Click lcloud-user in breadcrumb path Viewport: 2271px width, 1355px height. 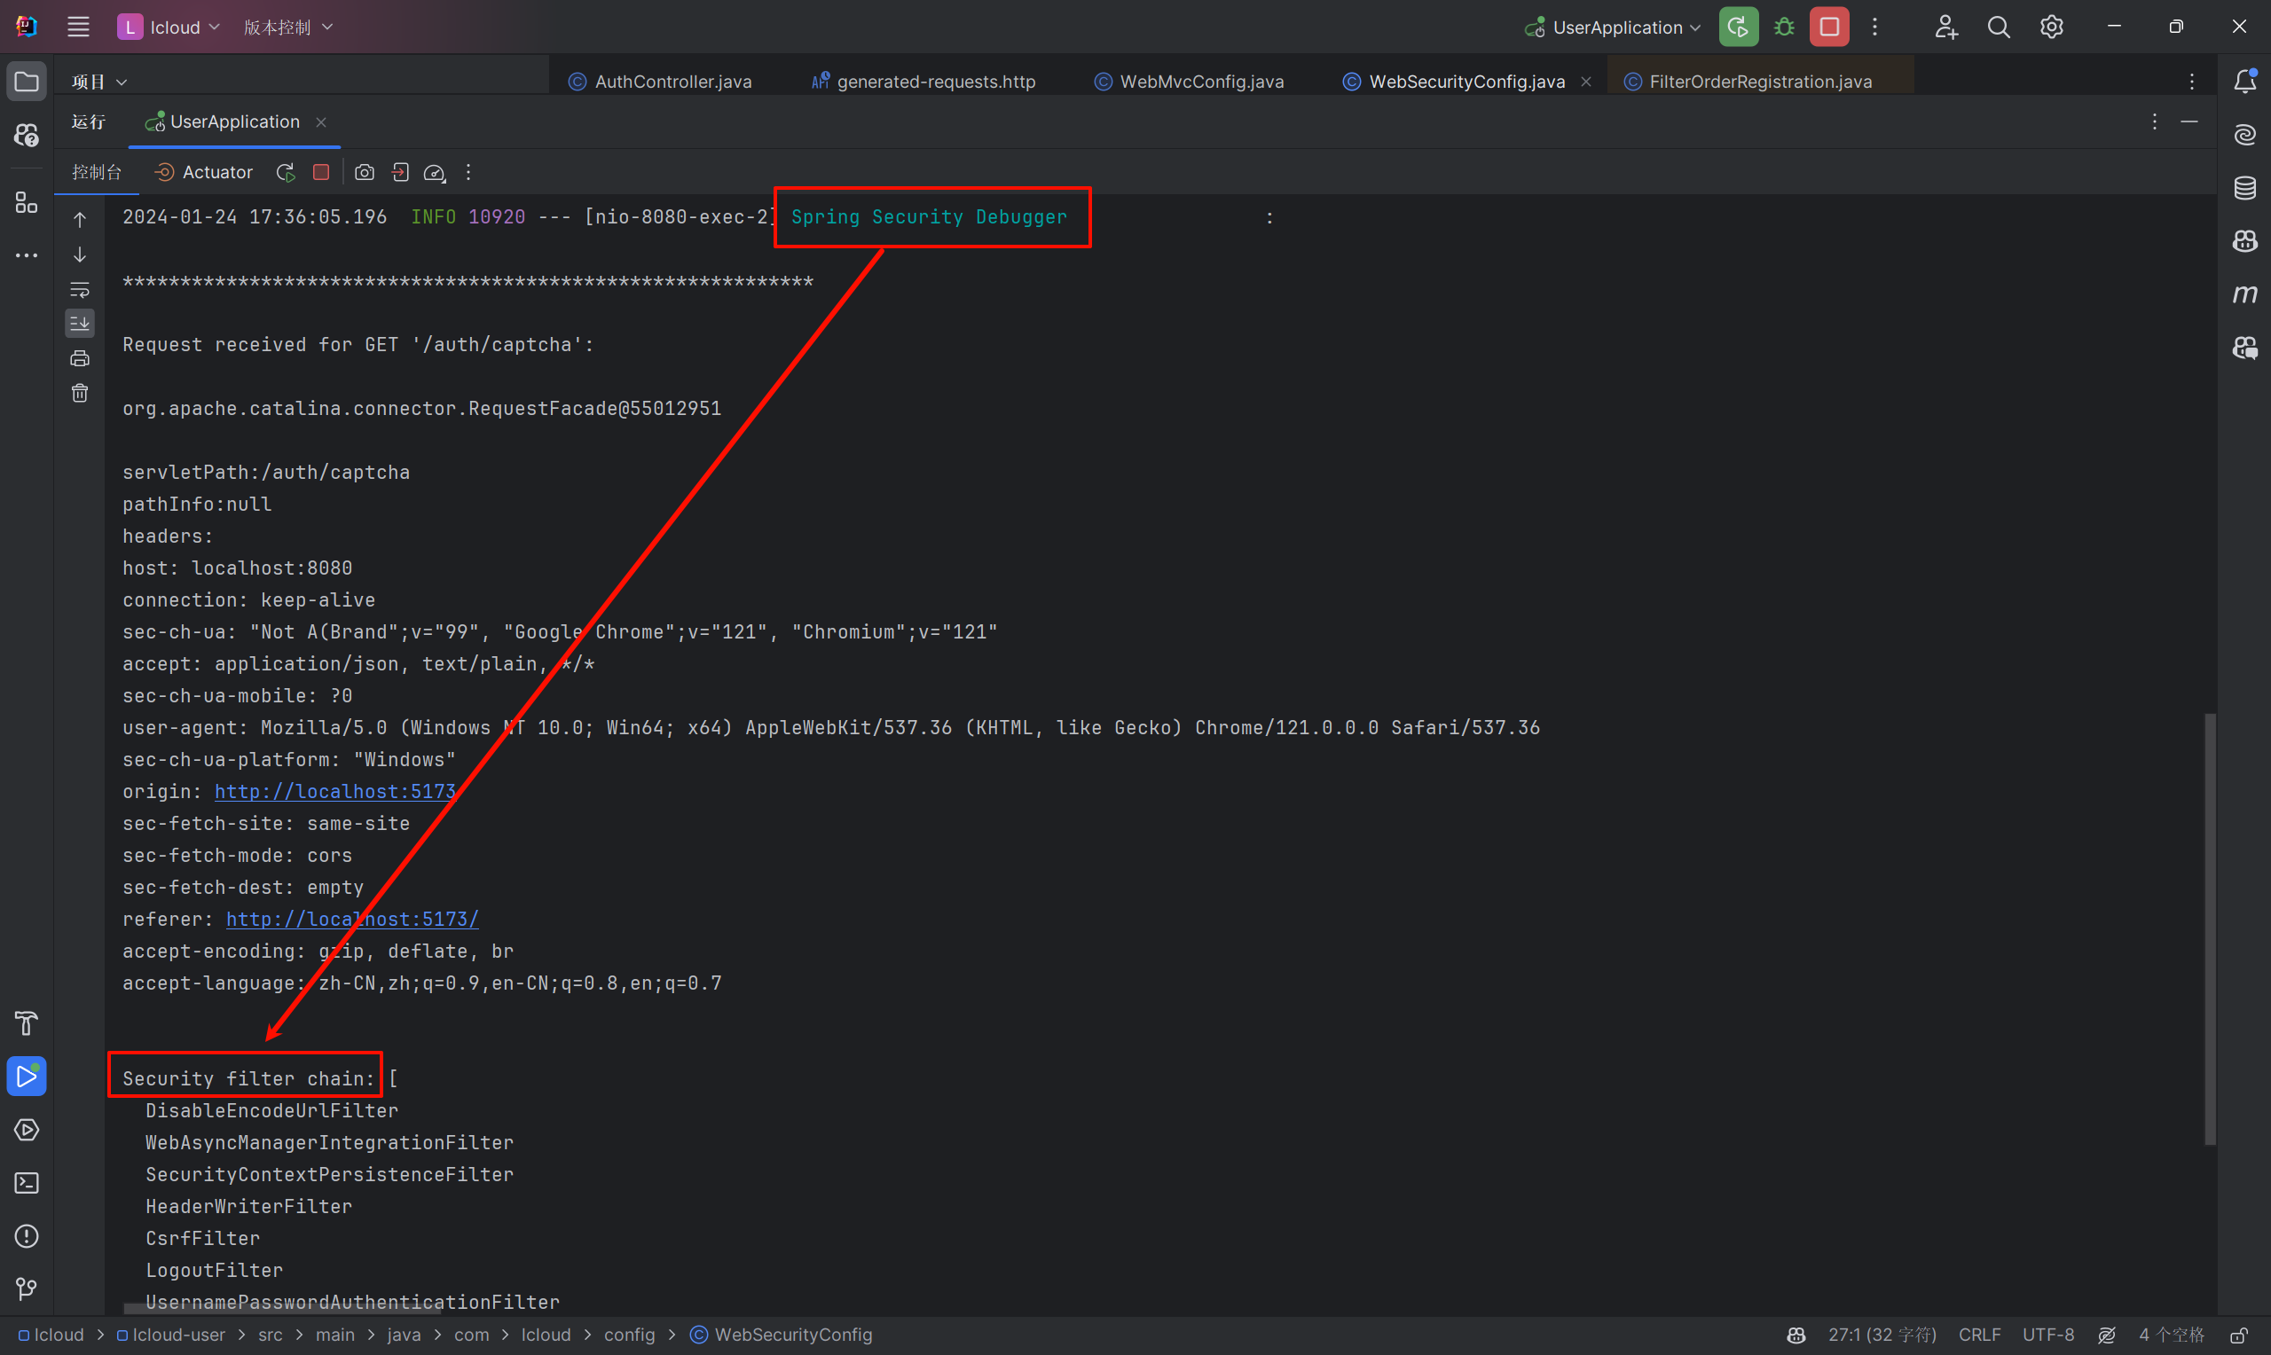coord(170,1335)
